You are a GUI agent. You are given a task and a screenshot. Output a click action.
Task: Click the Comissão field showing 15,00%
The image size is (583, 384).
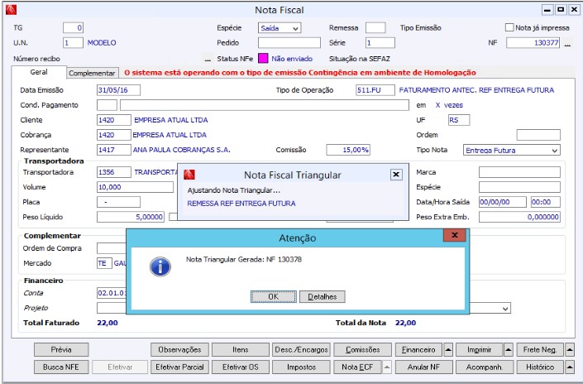tap(348, 150)
